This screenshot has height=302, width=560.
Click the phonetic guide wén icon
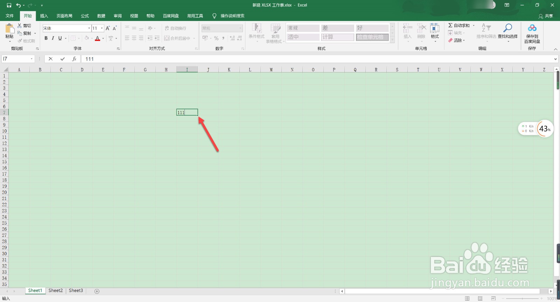[x=111, y=38]
